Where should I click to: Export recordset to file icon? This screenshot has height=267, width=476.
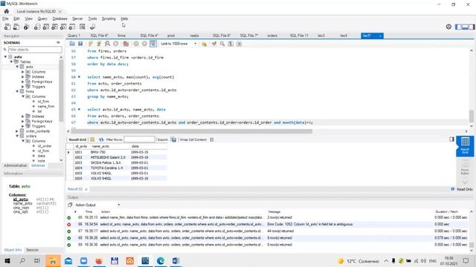(173, 139)
